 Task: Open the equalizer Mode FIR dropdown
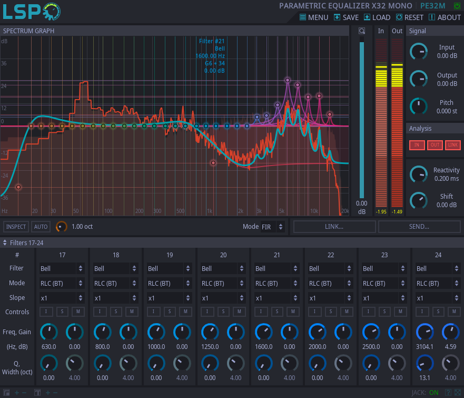coord(272,227)
